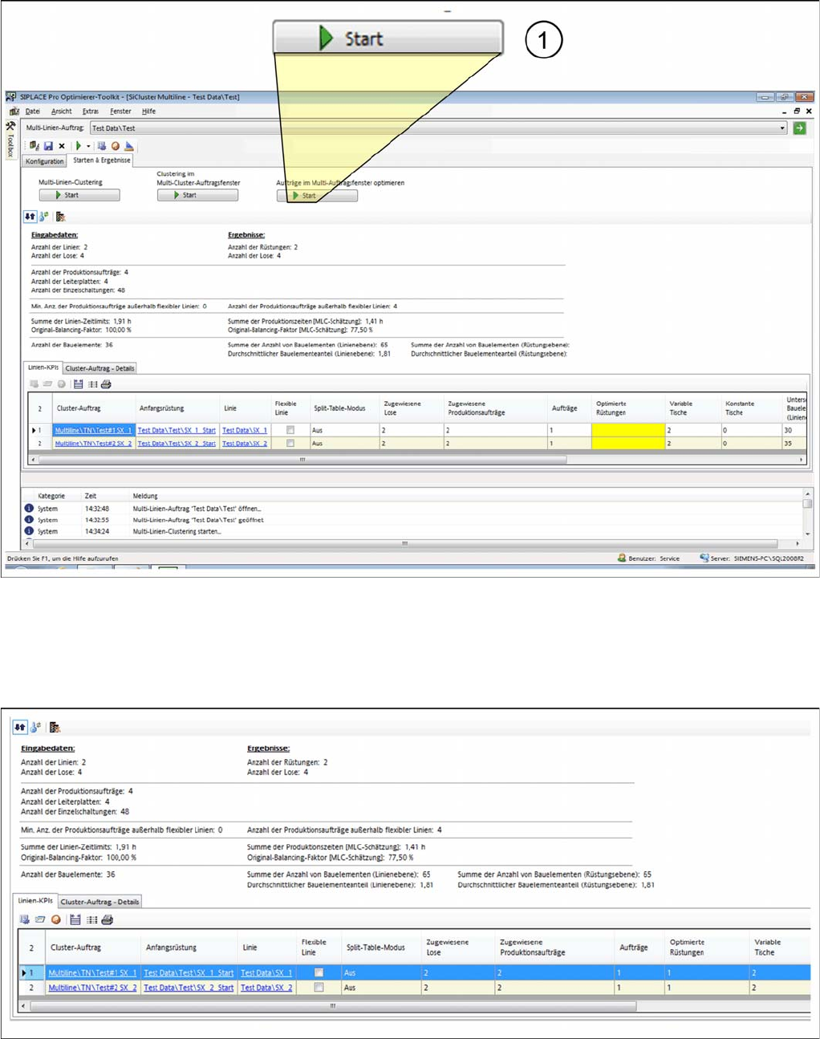Open Multiline\TN\Test#2 SX_2 link in upper table
Image resolution: width=820 pixels, height=1039 pixels.
[93, 443]
